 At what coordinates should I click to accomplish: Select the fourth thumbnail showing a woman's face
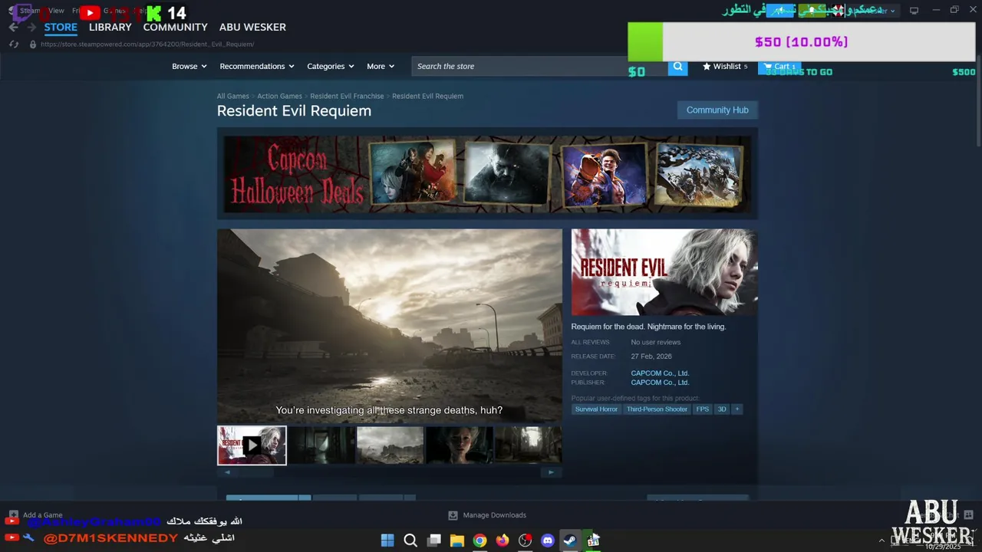pos(460,445)
